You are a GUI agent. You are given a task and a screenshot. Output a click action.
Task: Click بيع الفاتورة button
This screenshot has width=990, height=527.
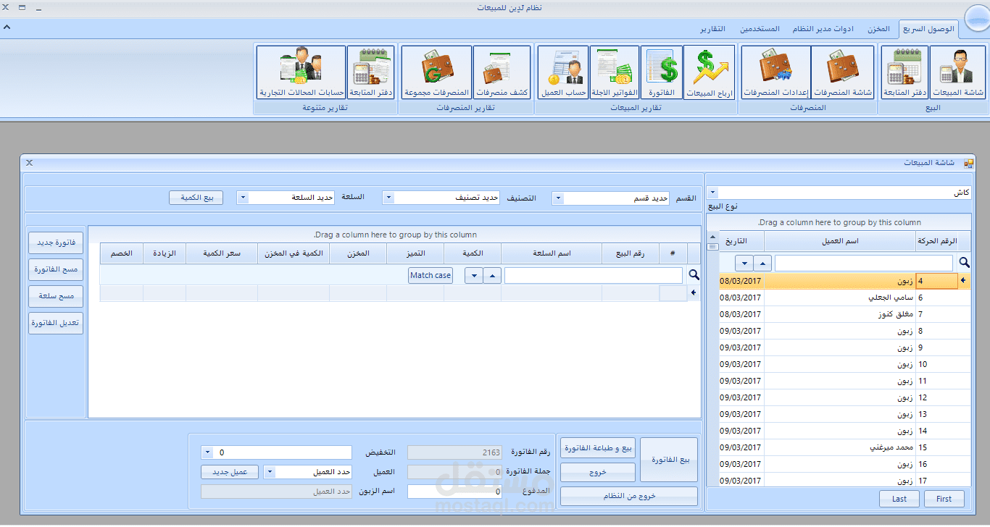tap(670, 460)
